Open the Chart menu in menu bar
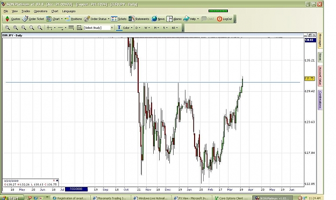This screenshot has width=336, height=200. click(x=55, y=11)
